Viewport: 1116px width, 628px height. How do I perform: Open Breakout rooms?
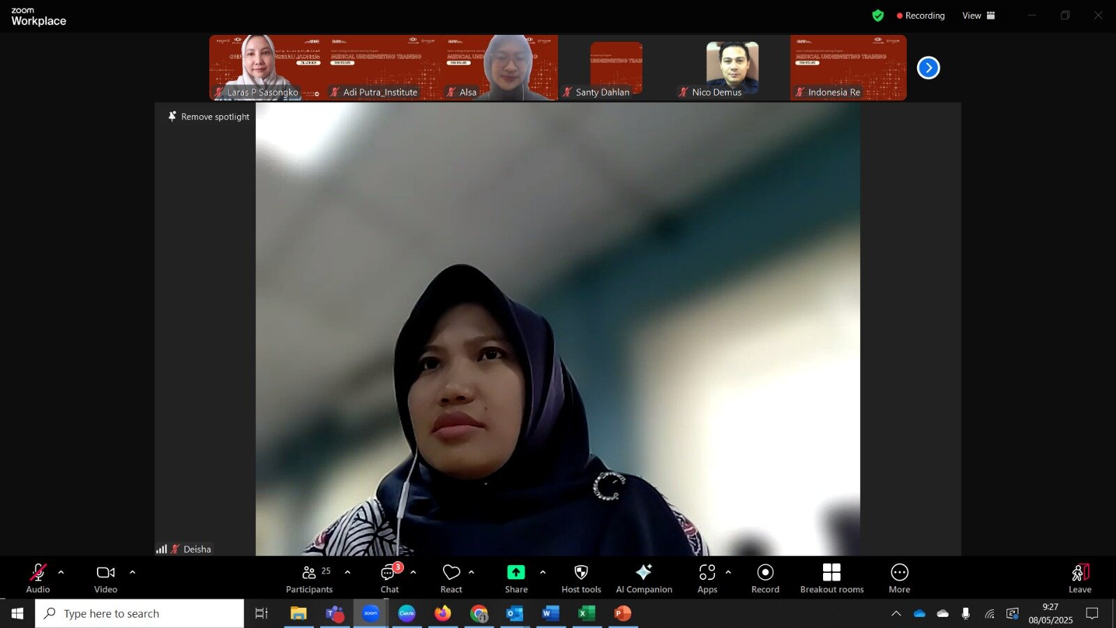tap(831, 578)
